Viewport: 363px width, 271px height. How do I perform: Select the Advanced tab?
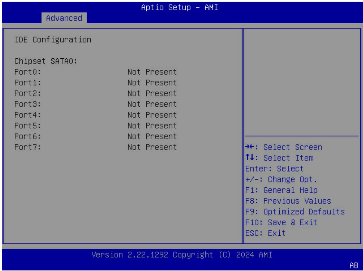coord(64,18)
